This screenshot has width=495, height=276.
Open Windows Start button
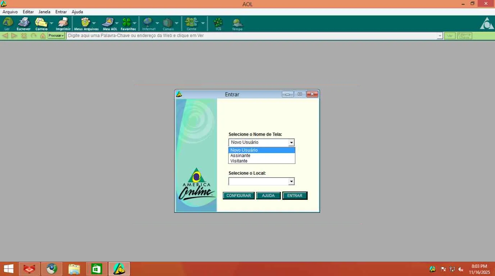[x=8, y=268]
